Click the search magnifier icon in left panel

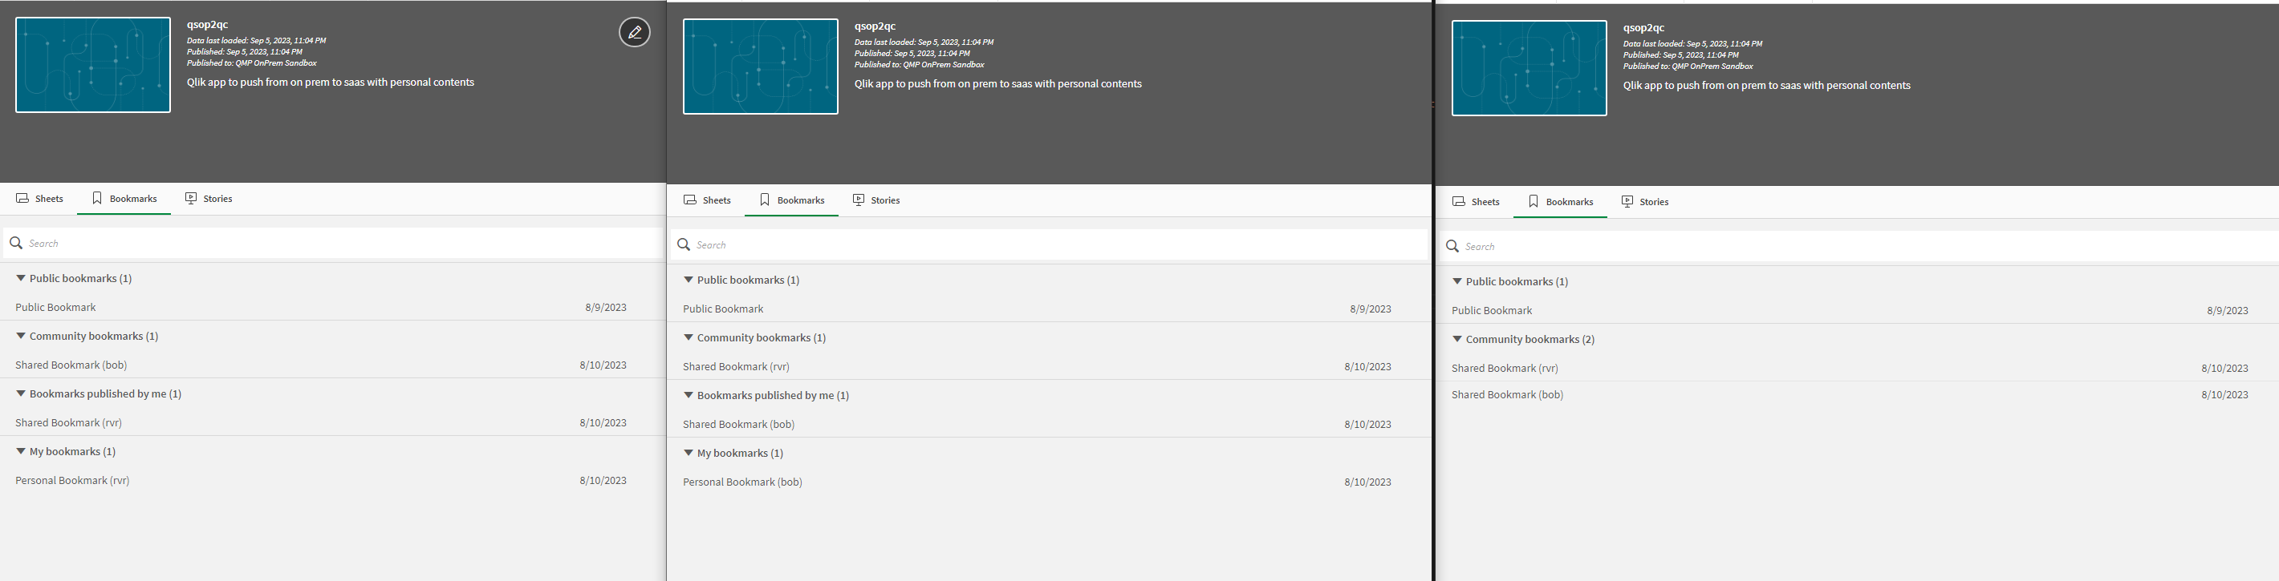pyautogui.click(x=16, y=243)
